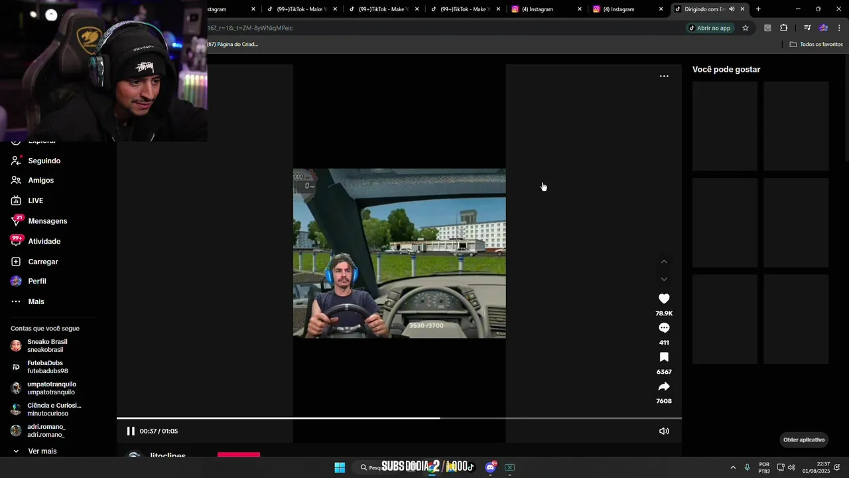
Task: Expand followed accounts with Ver mais
Action: click(42, 451)
